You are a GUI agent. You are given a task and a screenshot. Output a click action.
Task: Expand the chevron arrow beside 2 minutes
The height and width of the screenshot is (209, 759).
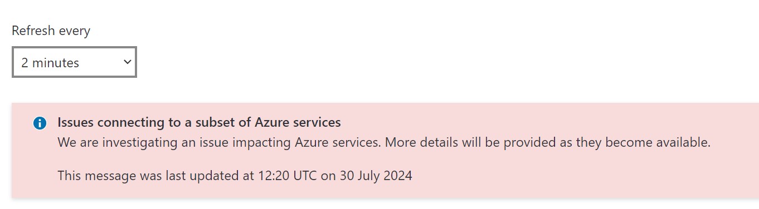tap(127, 62)
